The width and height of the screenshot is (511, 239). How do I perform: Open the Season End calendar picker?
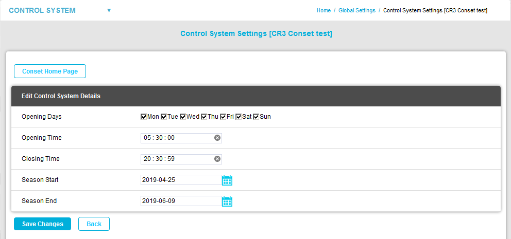(227, 201)
